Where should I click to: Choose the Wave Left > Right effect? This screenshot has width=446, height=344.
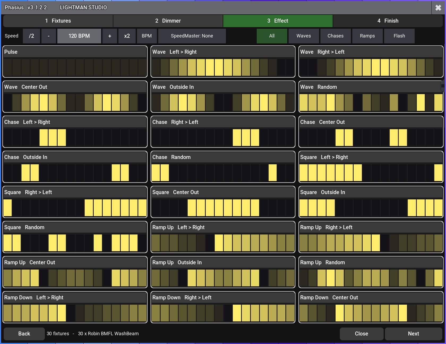tap(223, 62)
